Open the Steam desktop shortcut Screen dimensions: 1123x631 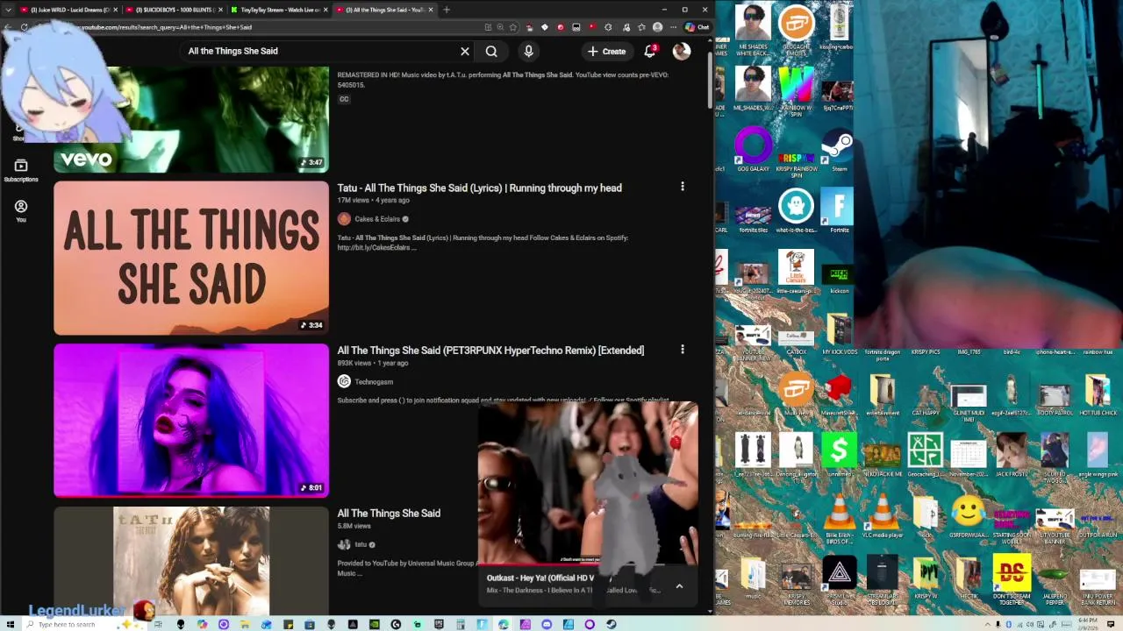click(840, 150)
